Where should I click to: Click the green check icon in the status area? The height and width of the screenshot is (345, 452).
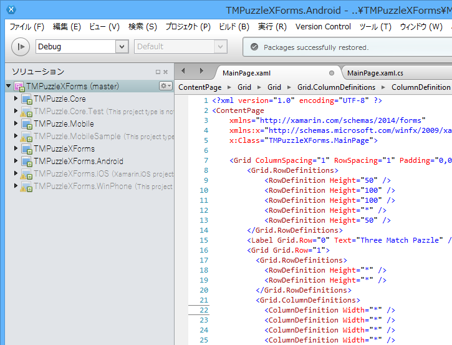click(x=254, y=47)
